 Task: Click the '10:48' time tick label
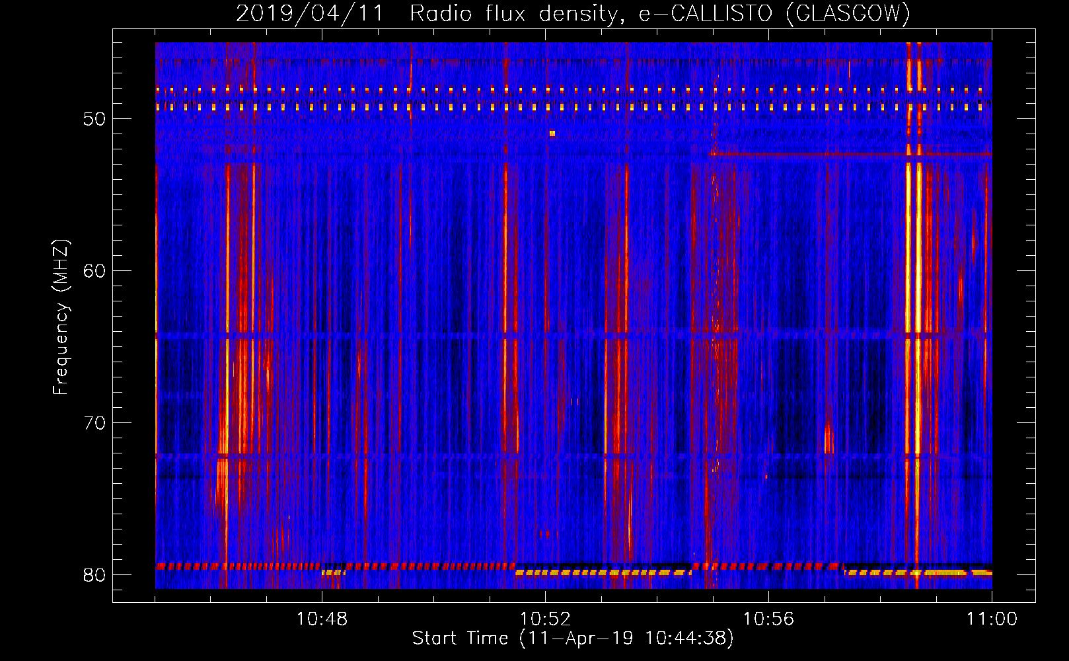click(322, 619)
